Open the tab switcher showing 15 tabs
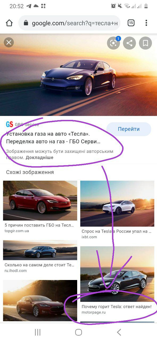 point(131,23)
